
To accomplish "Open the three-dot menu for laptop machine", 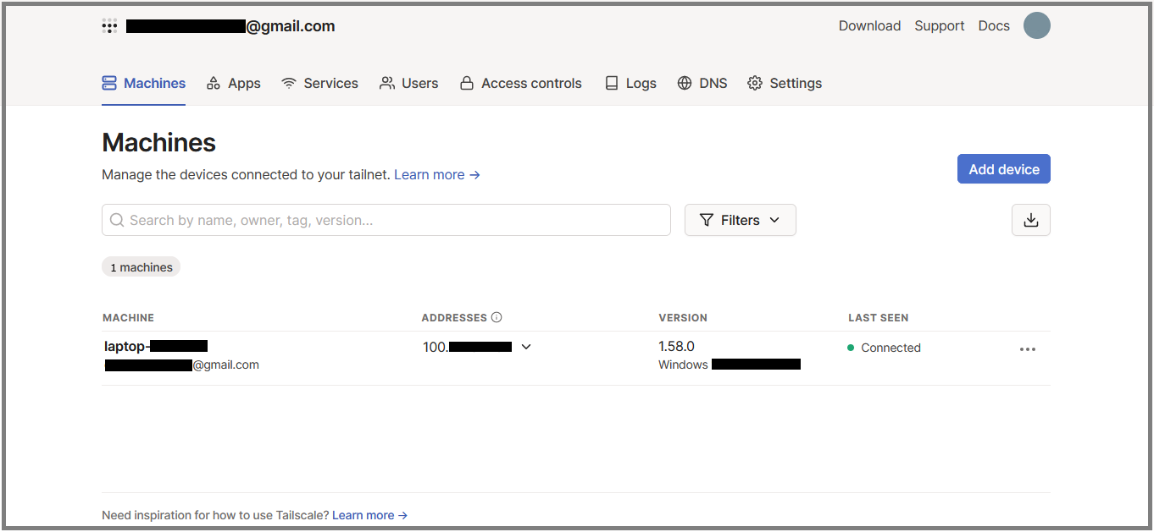I will (x=1028, y=349).
